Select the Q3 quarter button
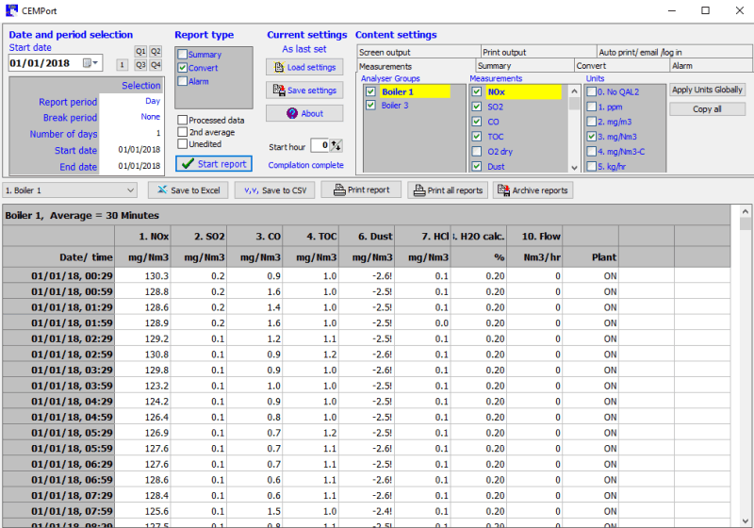 point(140,65)
